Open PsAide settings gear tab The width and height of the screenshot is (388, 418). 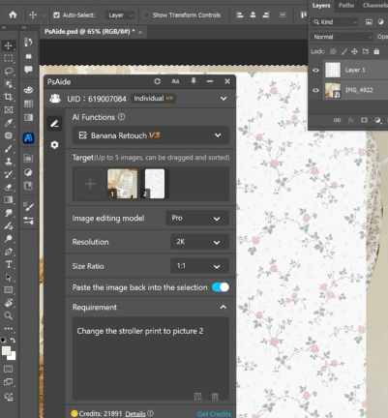(x=54, y=145)
